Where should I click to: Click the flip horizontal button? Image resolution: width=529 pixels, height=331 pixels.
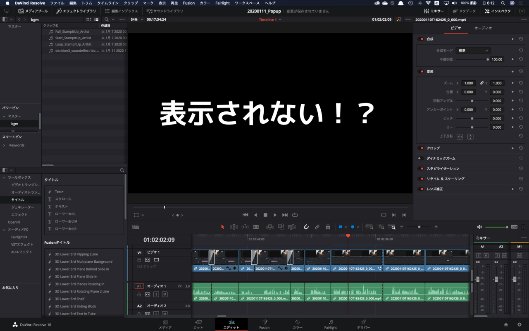pos(460,137)
